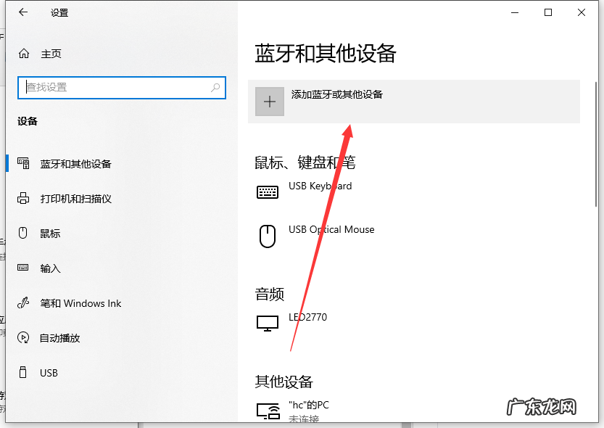The image size is (604, 428).
Task: Select the 输入 keyboard sidebar icon
Action: coord(23,268)
